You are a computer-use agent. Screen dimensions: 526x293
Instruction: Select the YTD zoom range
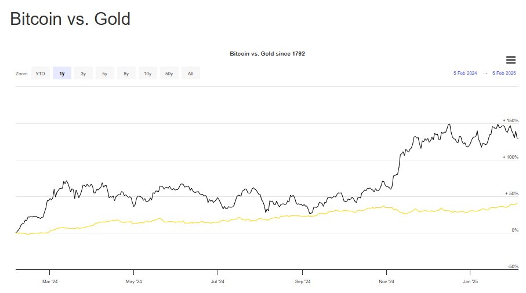(x=40, y=74)
